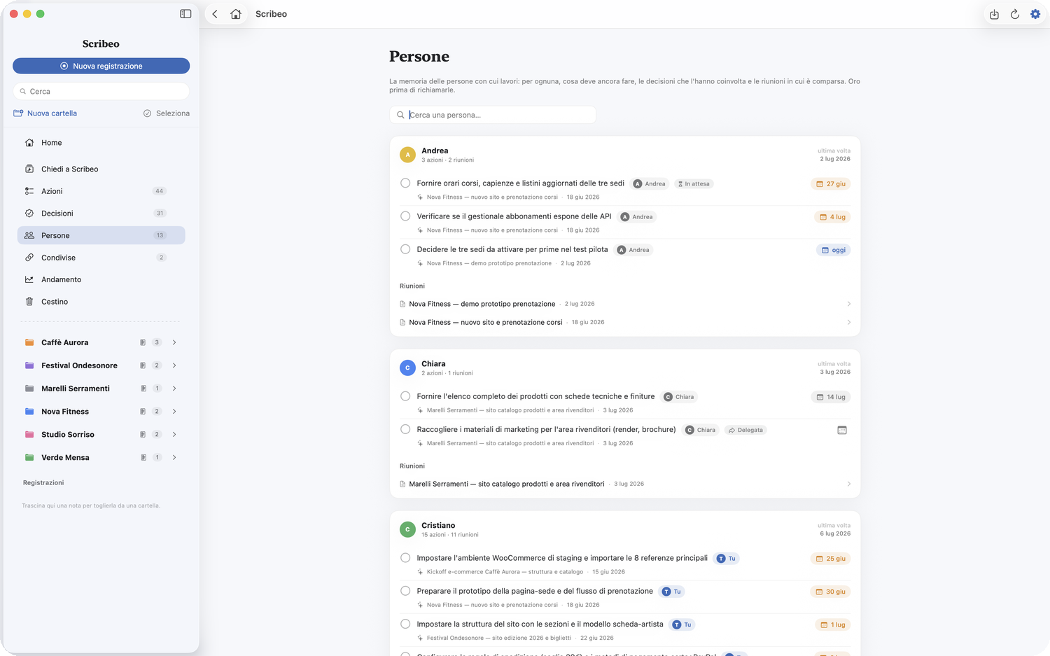This screenshot has width=1050, height=656.
Task: Check off 'Raccogliere i materiali di marketing'
Action: (405, 429)
